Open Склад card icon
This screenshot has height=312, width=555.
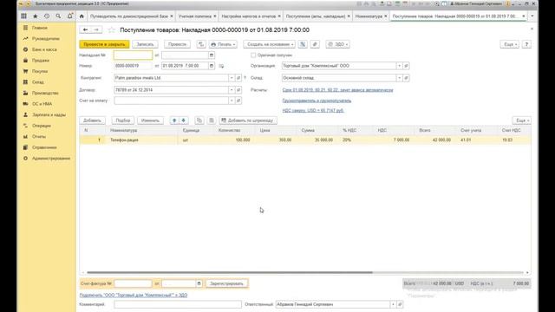(x=406, y=78)
